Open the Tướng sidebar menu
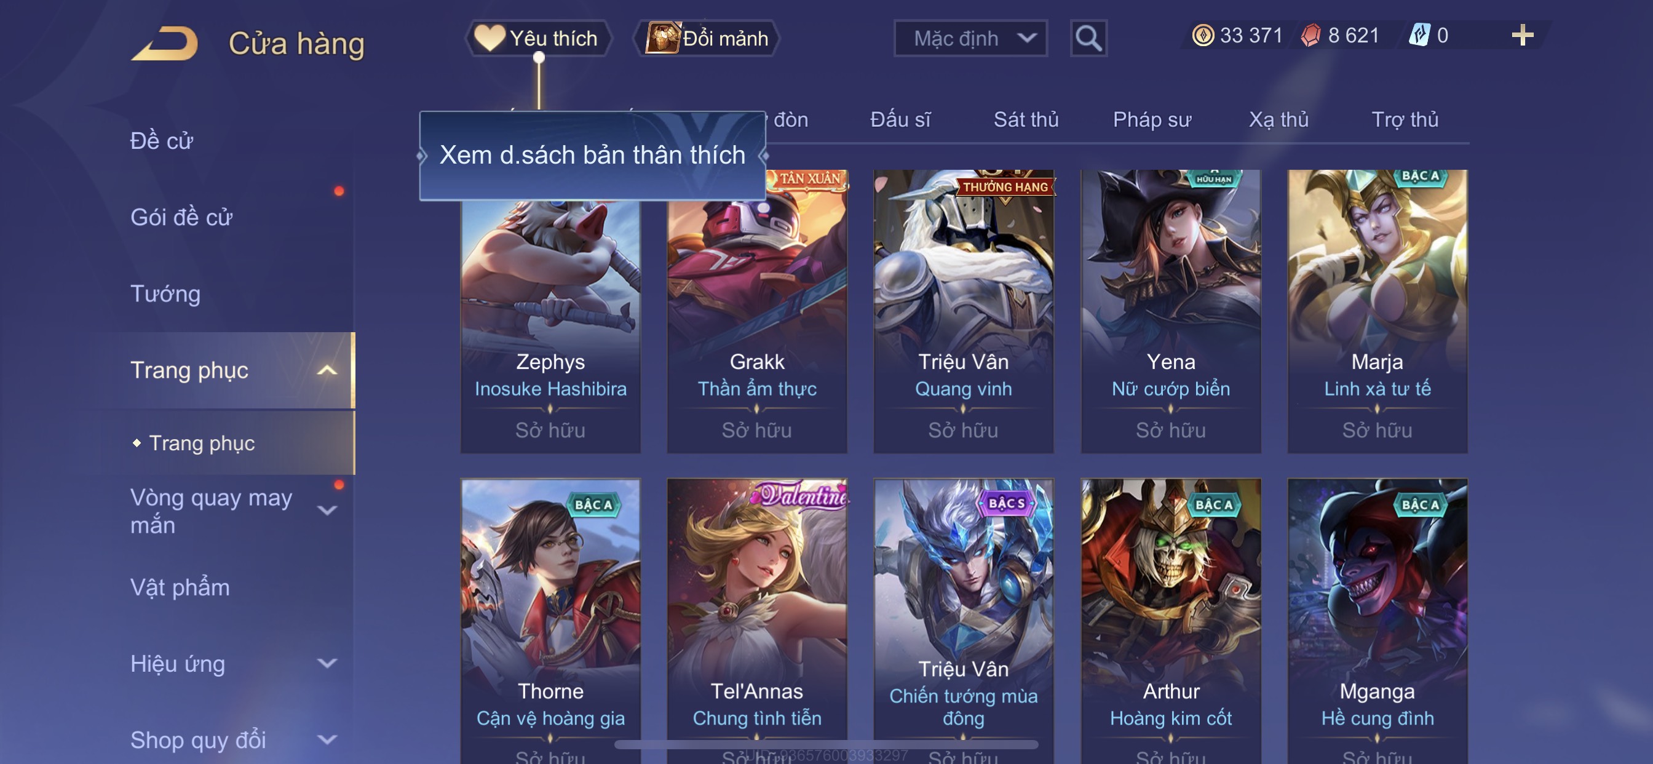This screenshot has height=764, width=1653. click(165, 294)
